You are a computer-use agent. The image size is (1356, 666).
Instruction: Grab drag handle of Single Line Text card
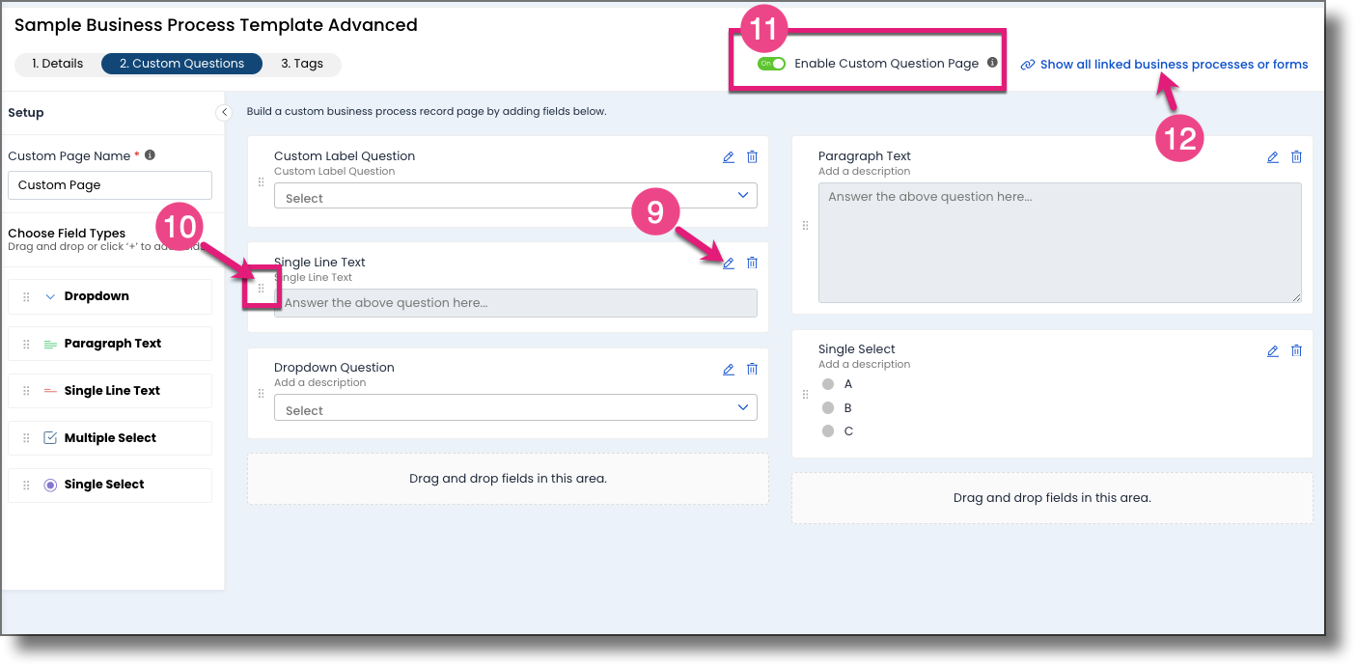point(261,288)
